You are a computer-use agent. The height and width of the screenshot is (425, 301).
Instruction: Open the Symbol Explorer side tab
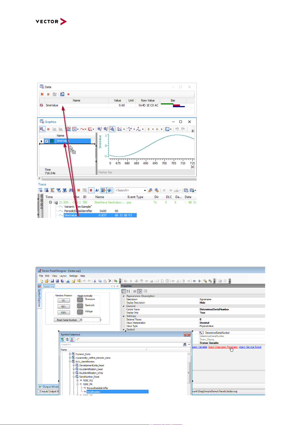click(39, 297)
